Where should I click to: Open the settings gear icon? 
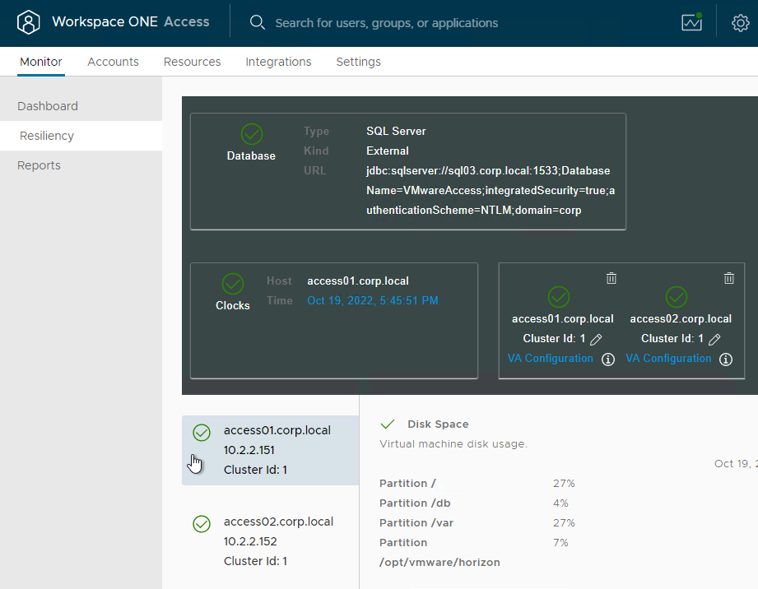click(x=740, y=23)
